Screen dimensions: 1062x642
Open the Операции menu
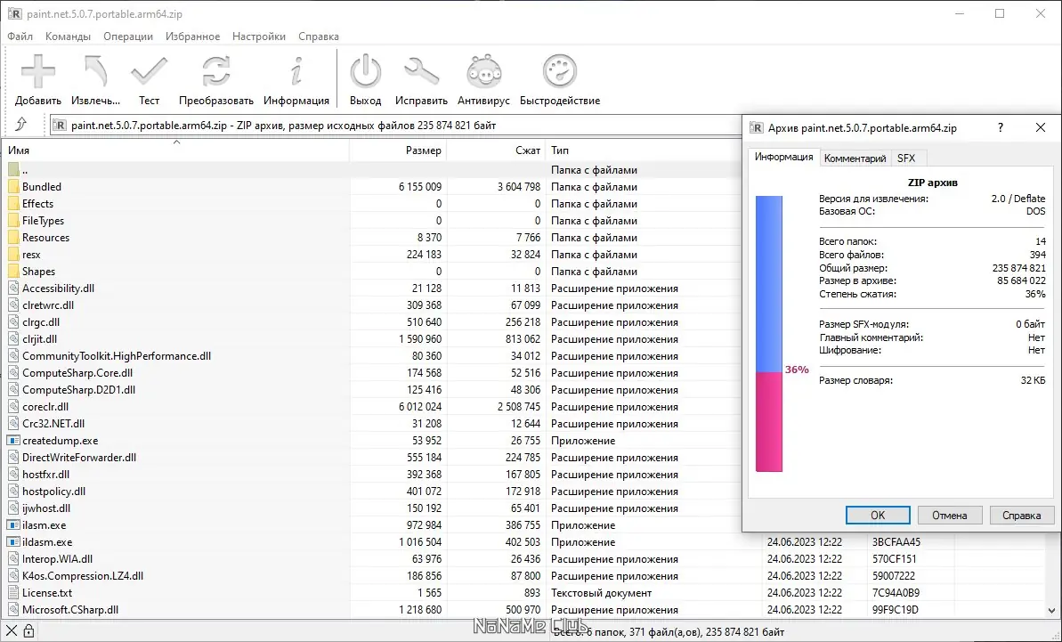point(128,37)
